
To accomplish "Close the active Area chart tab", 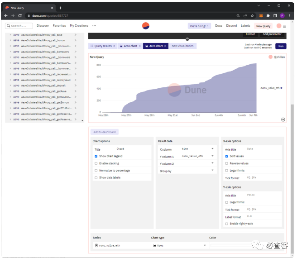I will pos(165,46).
